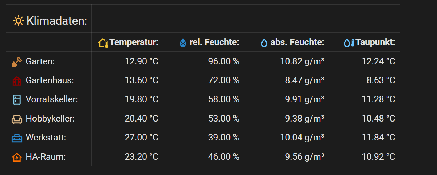
Task: Click the fridge icon for Vorratskeller
Action: (17, 100)
